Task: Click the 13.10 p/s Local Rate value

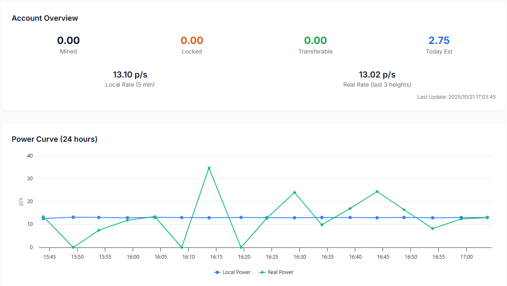Action: click(x=130, y=75)
